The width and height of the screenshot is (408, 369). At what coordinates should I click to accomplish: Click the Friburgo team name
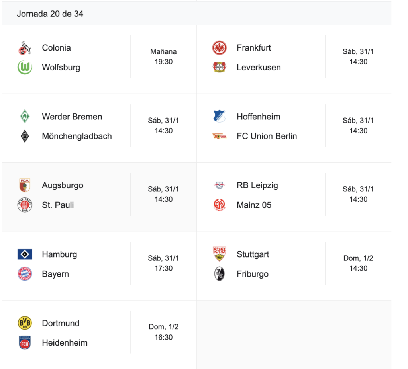[252, 274]
